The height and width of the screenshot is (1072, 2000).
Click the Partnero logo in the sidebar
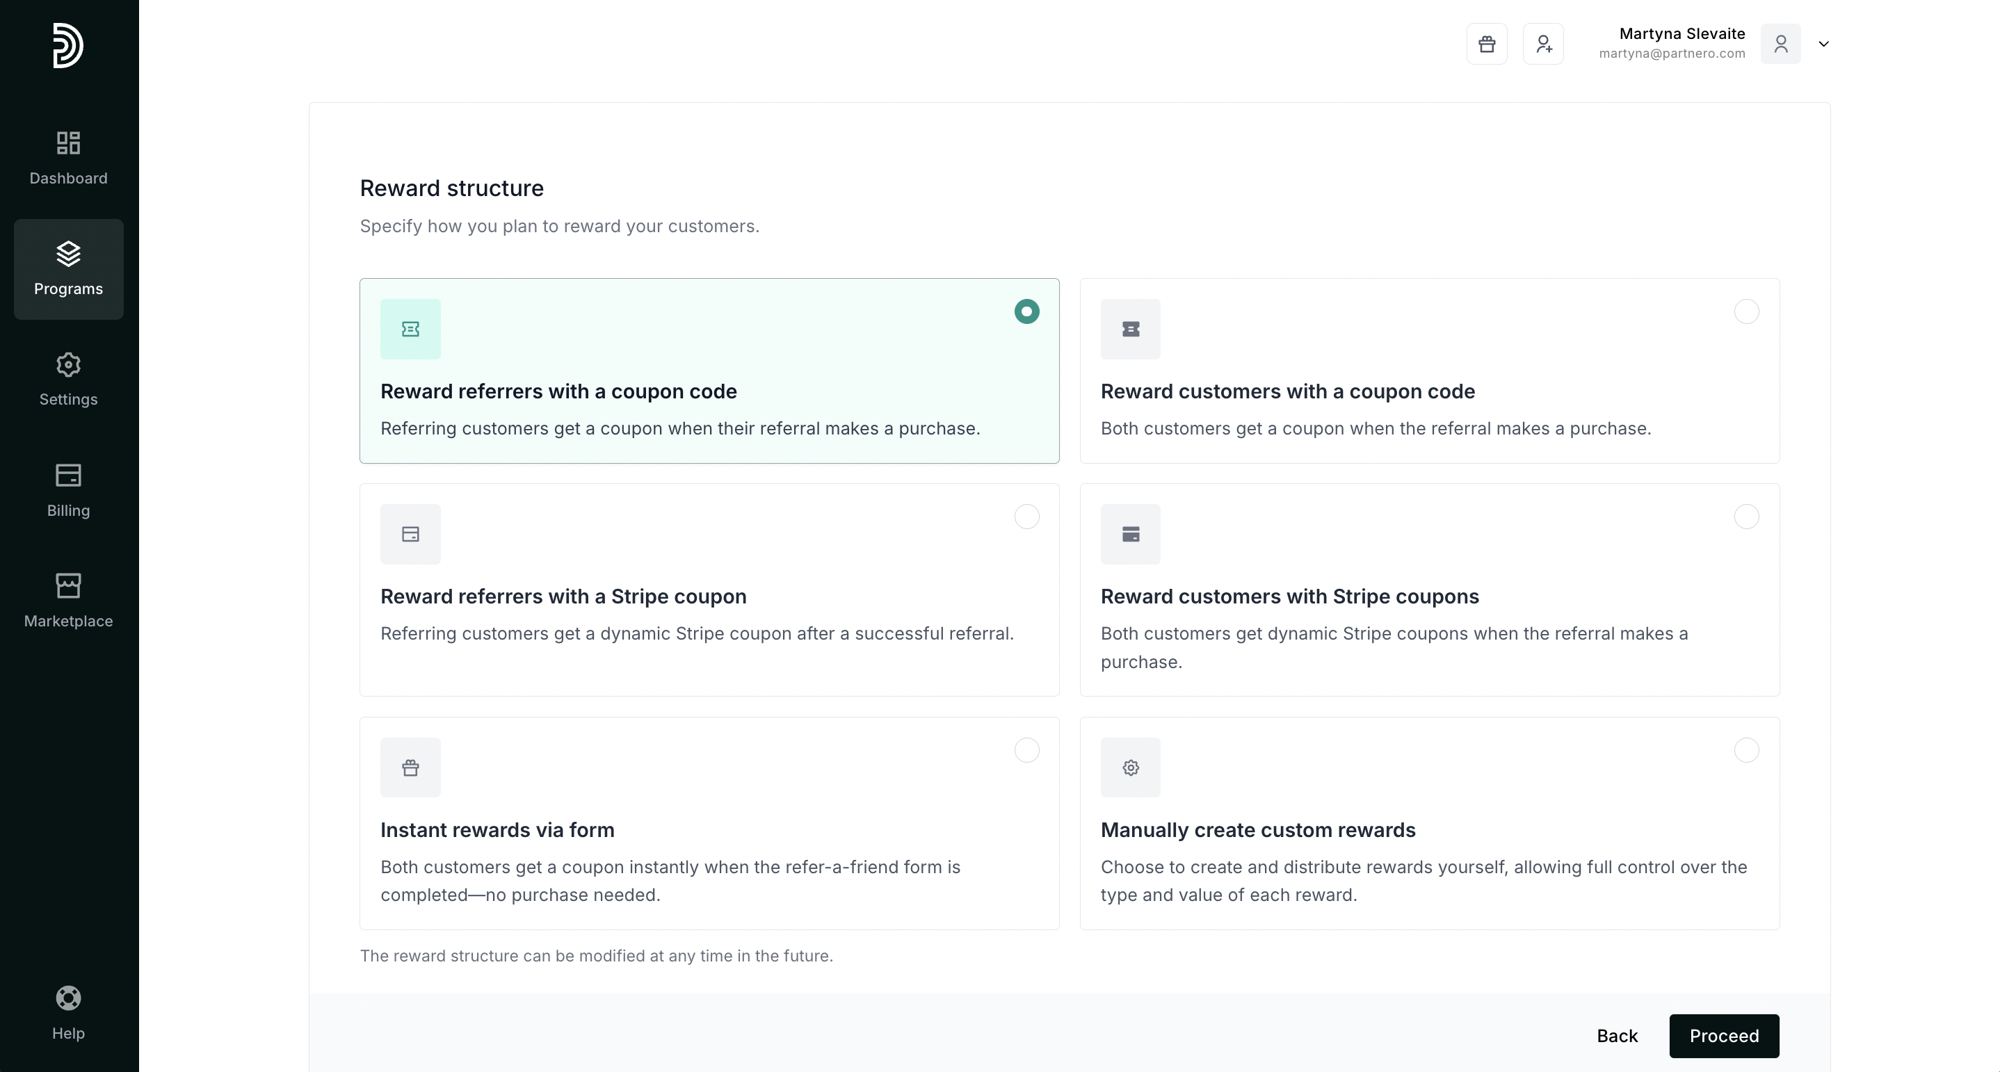pyautogui.click(x=67, y=45)
